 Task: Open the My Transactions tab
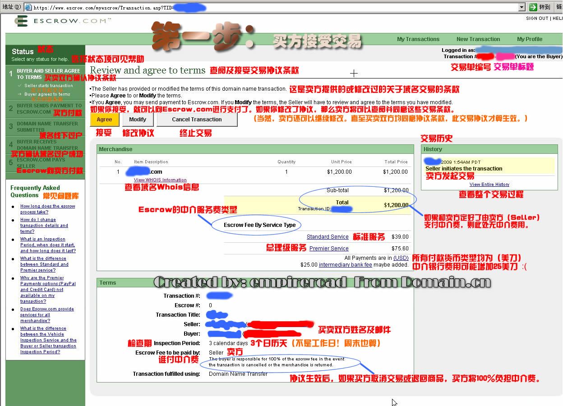(418, 39)
